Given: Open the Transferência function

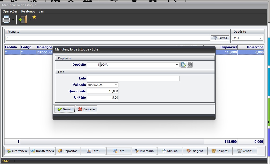Looking at the screenshot, I should tap(42, 151).
